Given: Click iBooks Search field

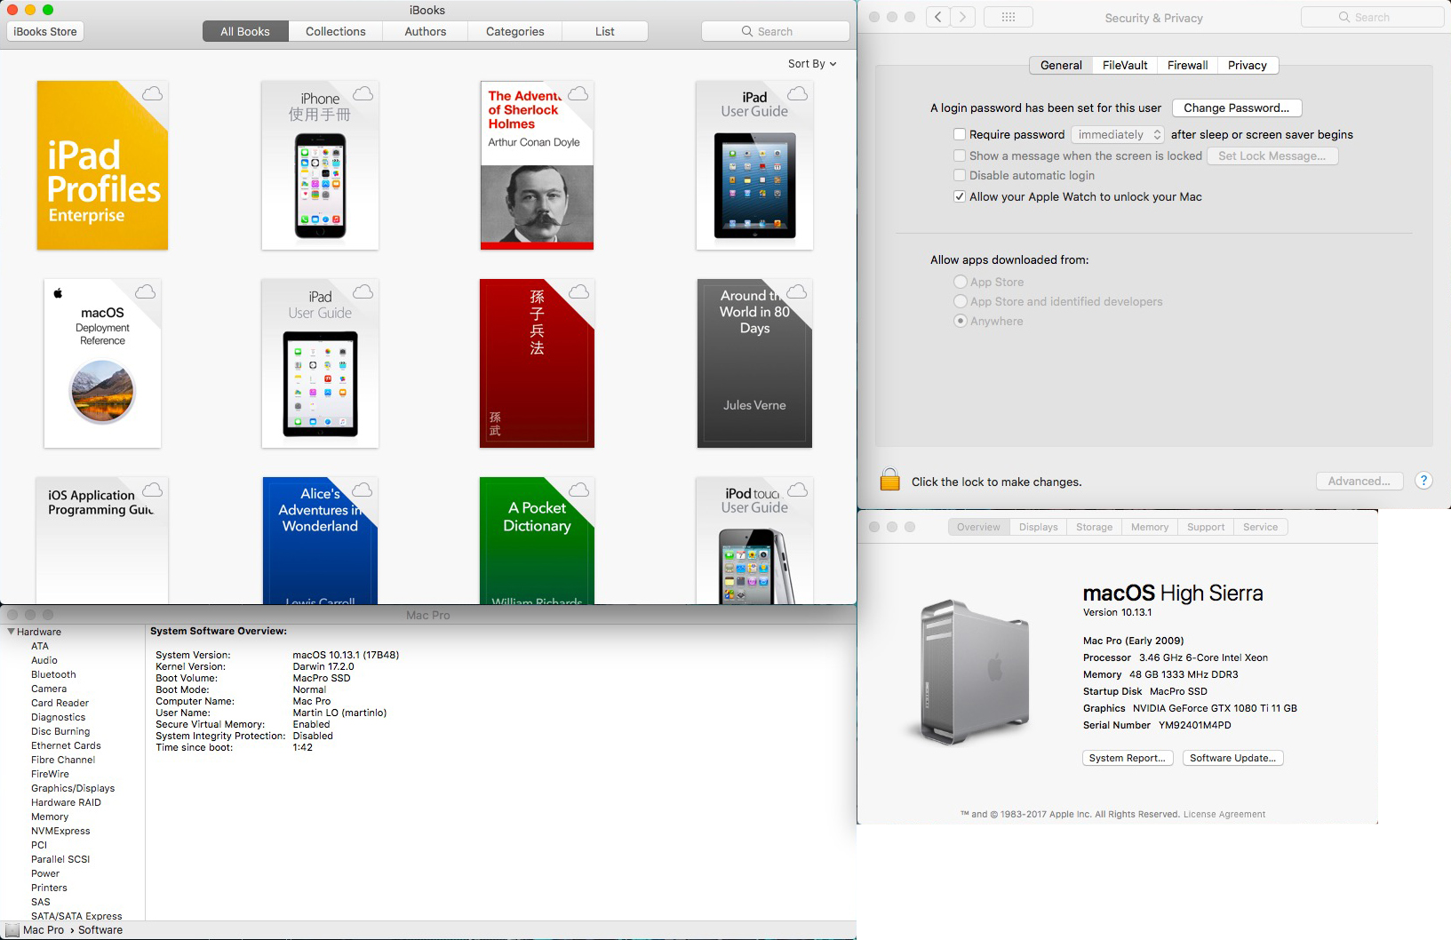Looking at the screenshot, I should point(775,31).
